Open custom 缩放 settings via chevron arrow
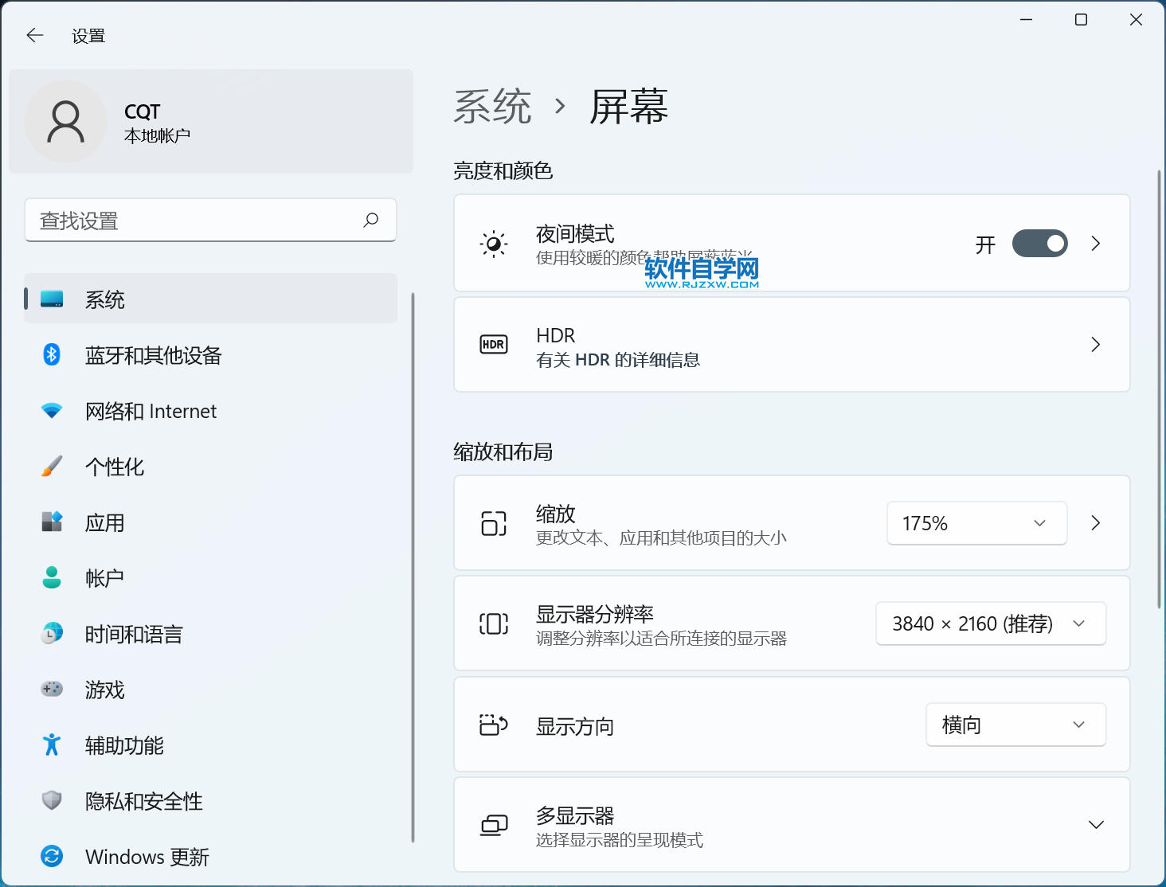The image size is (1166, 887). tap(1096, 523)
